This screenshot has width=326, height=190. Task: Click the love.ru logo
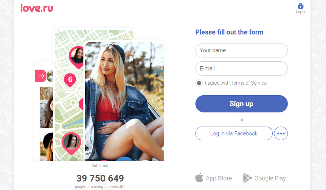pyautogui.click(x=37, y=8)
